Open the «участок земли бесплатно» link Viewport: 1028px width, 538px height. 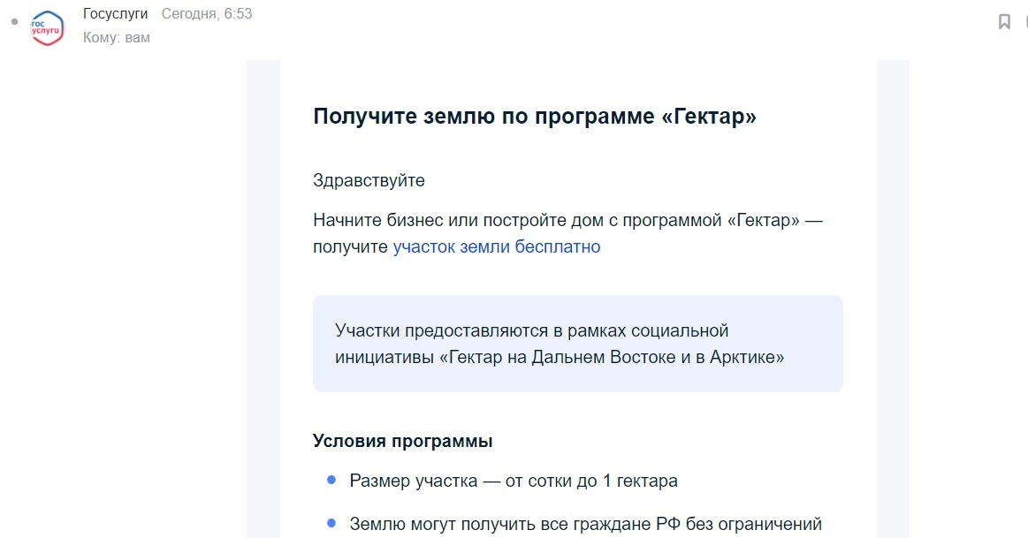coord(496,247)
